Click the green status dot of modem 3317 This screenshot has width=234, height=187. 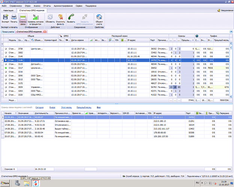[x=6, y=68]
